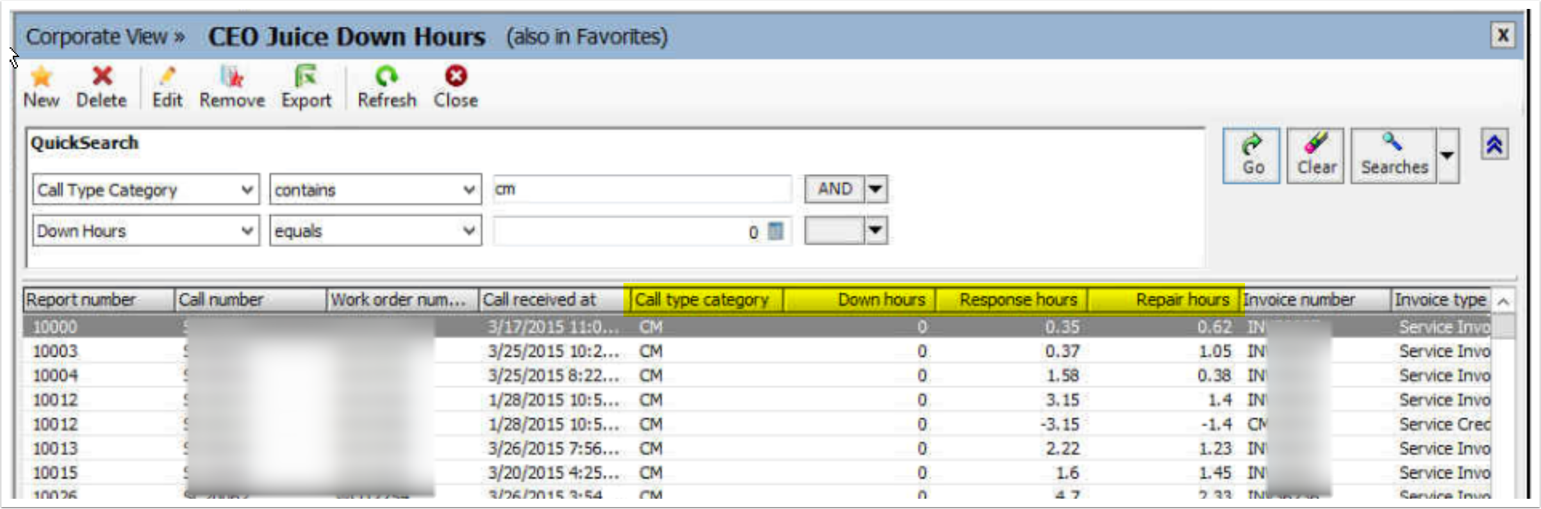Viewport: 1541px width, 509px height.
Task: Select report number 10003 row
Action: 756,351
